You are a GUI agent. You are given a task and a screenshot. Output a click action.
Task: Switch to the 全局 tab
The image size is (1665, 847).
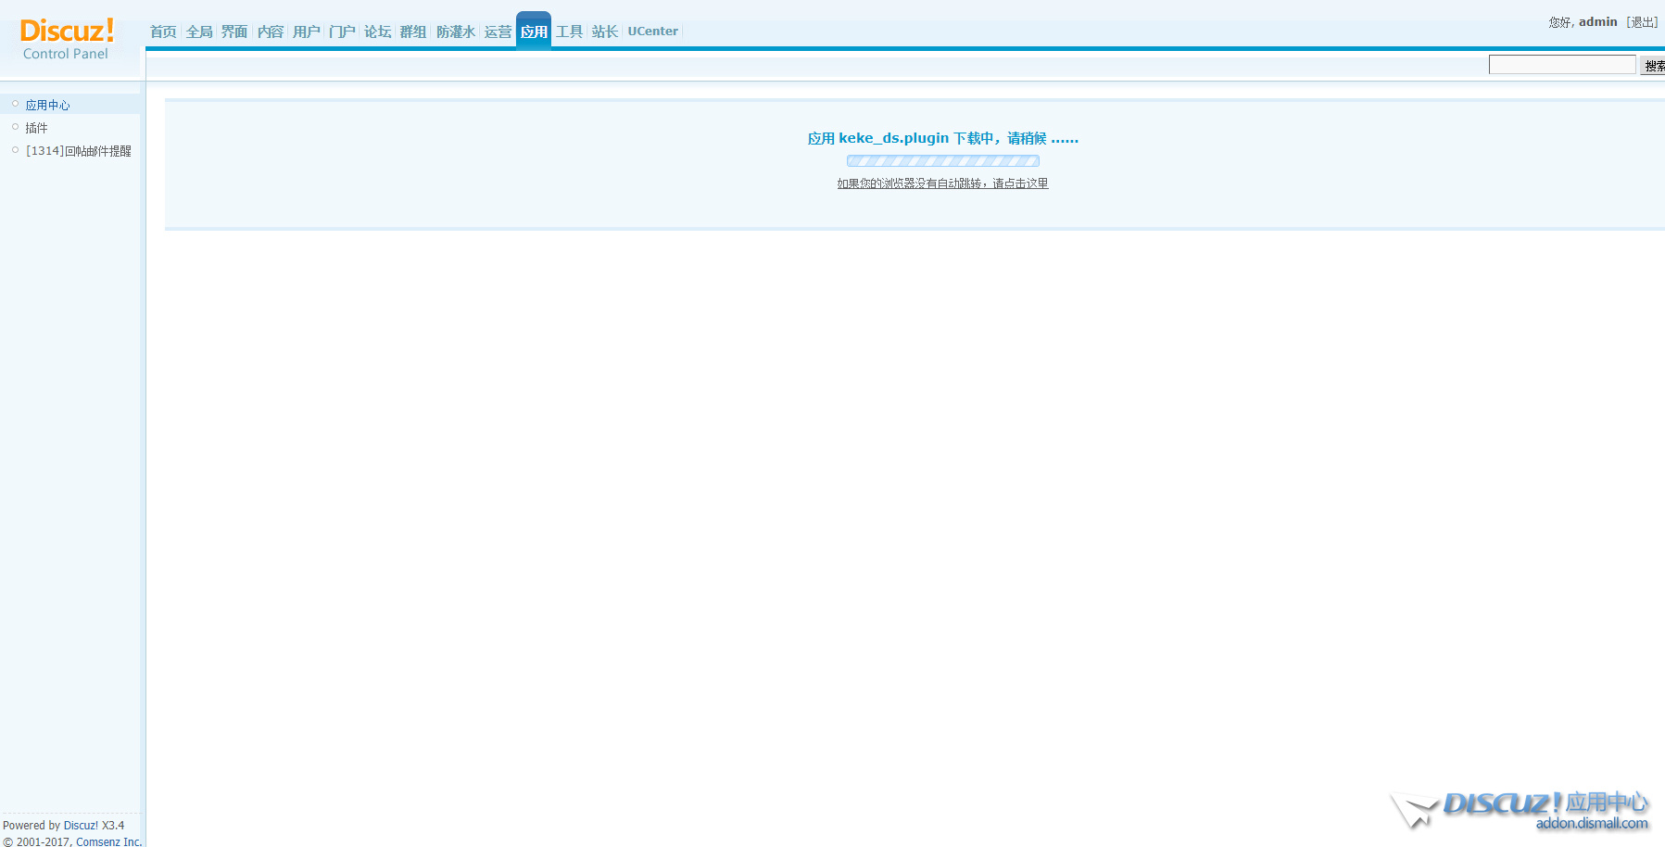(x=199, y=32)
